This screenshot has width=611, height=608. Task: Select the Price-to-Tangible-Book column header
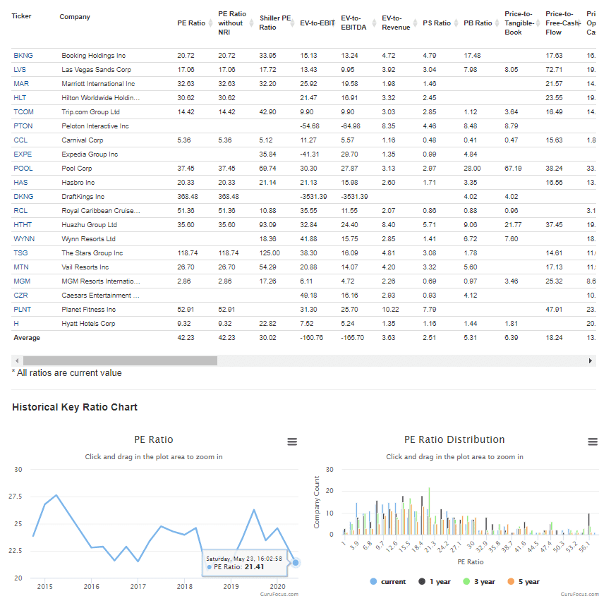(x=519, y=23)
